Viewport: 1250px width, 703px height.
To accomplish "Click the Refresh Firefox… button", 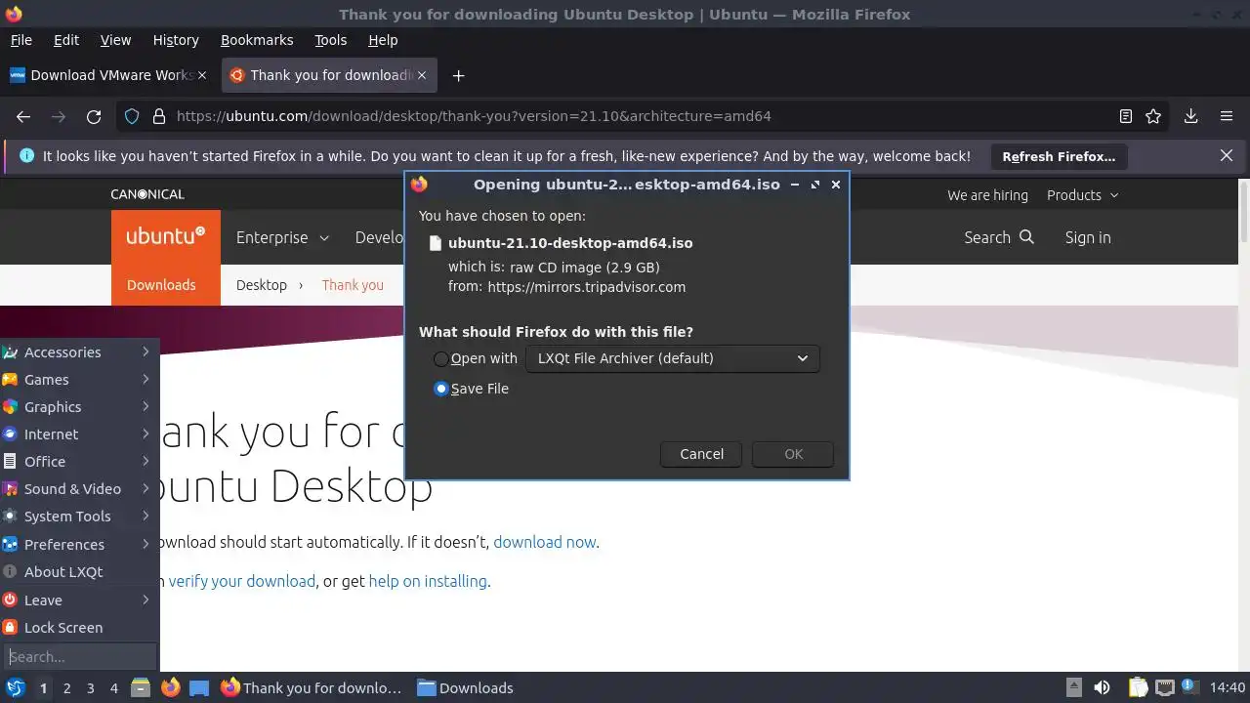I will [1059, 156].
